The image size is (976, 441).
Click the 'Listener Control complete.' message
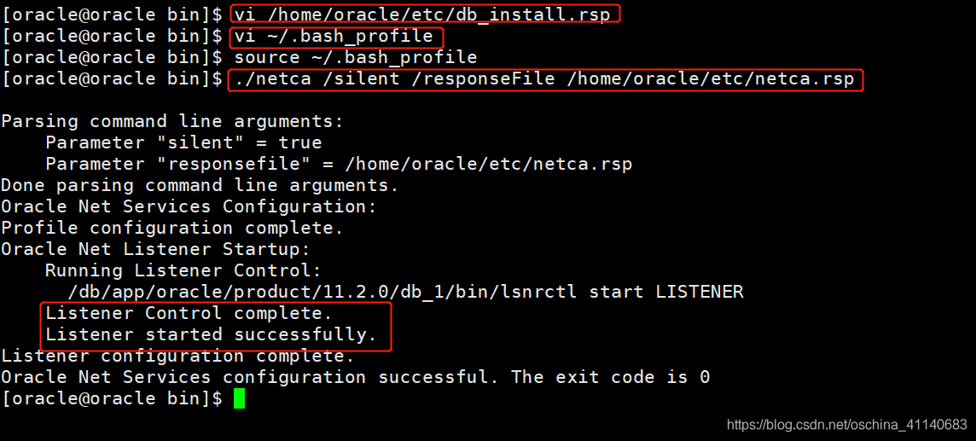[189, 313]
